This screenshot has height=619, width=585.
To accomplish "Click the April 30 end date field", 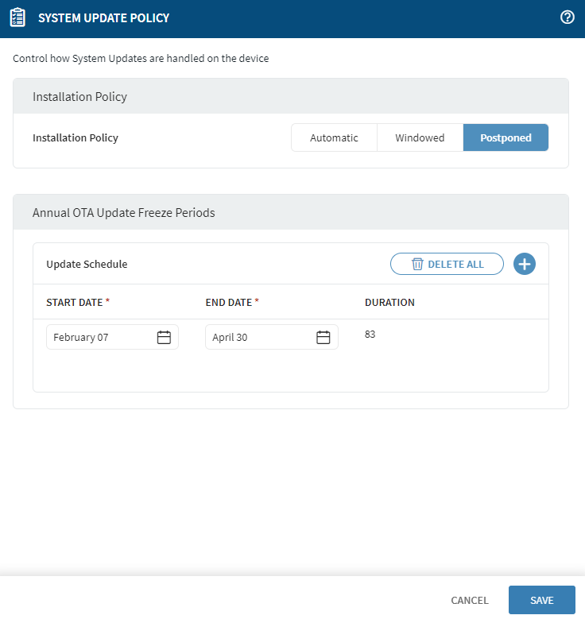I will click(x=258, y=337).
